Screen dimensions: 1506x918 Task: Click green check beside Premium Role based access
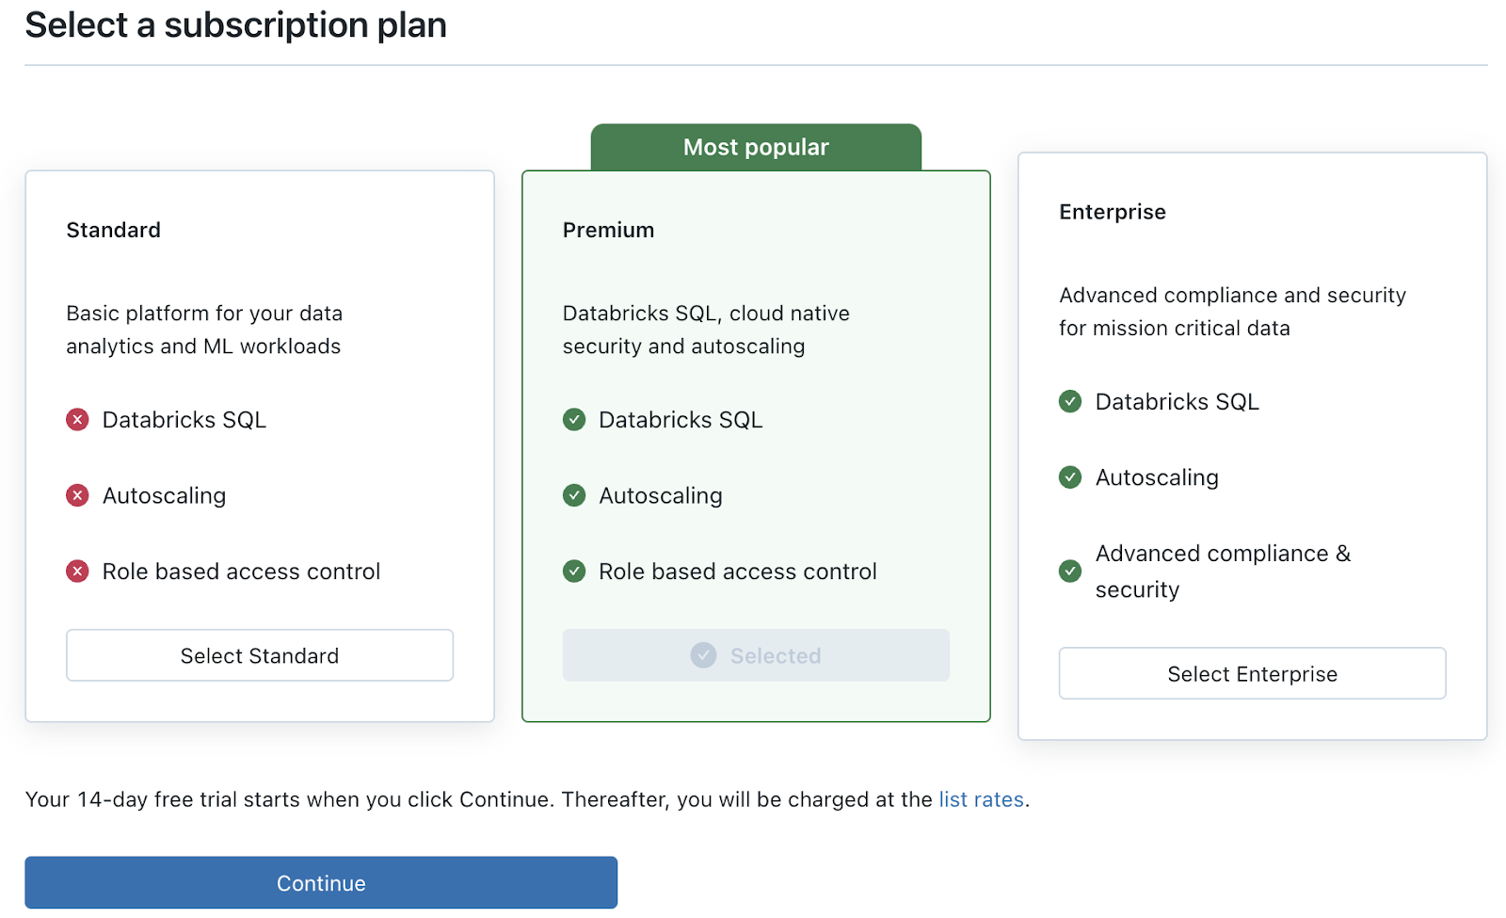[574, 572]
